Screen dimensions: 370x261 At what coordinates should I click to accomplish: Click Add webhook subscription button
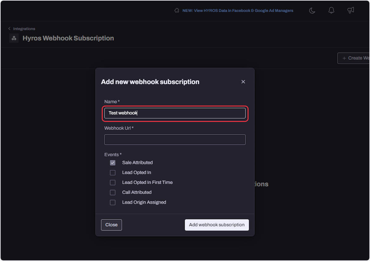pos(217,225)
